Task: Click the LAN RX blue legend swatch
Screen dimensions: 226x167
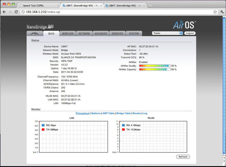Action: point(43,125)
